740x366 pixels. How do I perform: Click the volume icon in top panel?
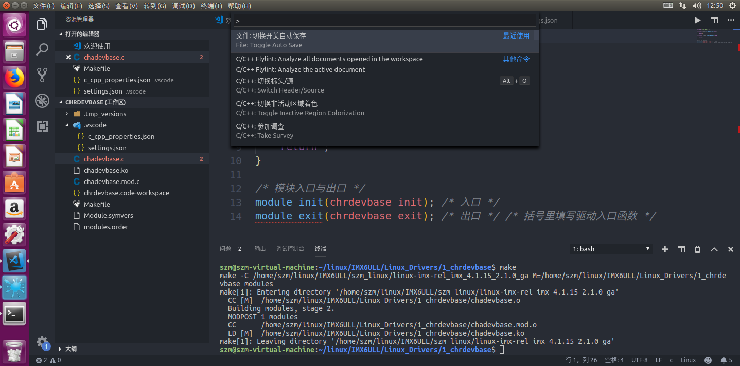(697, 6)
